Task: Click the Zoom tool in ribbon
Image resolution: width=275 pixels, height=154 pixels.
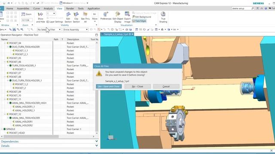Action: [27, 14]
